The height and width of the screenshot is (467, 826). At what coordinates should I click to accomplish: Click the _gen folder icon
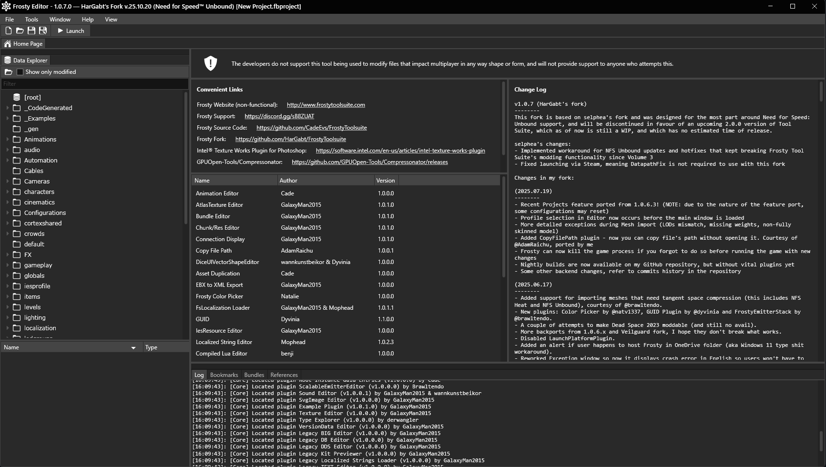[17, 129]
